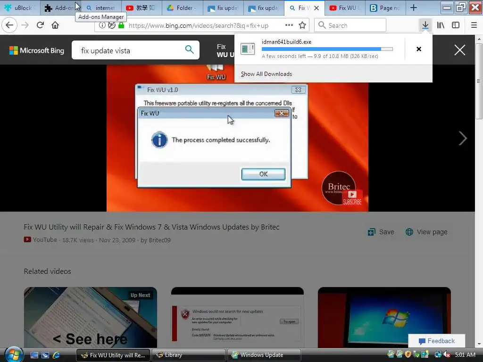Go back with the browser back arrow
Image resolution: width=483 pixels, height=362 pixels.
click(x=9, y=25)
